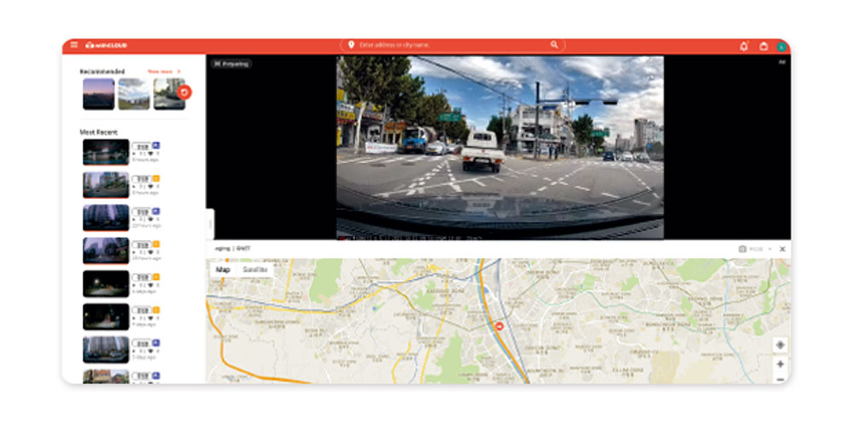Click the dashcam video player
The image size is (854, 421).
coord(500,147)
